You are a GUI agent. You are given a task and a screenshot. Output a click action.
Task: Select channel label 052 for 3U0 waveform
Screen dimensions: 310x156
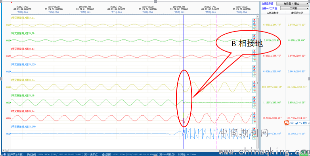(x=8, y=134)
